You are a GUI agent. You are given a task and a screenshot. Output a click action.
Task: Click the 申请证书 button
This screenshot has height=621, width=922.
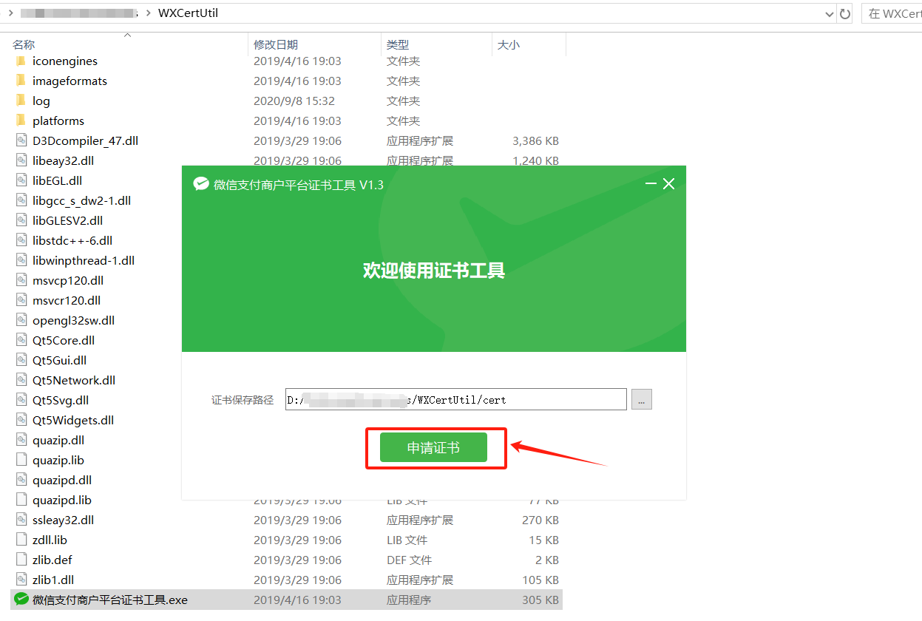click(x=433, y=447)
